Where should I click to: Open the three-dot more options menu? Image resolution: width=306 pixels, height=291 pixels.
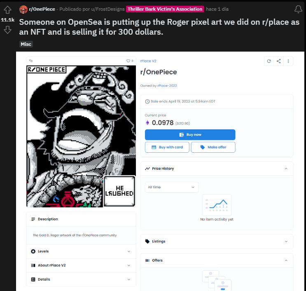(288, 61)
